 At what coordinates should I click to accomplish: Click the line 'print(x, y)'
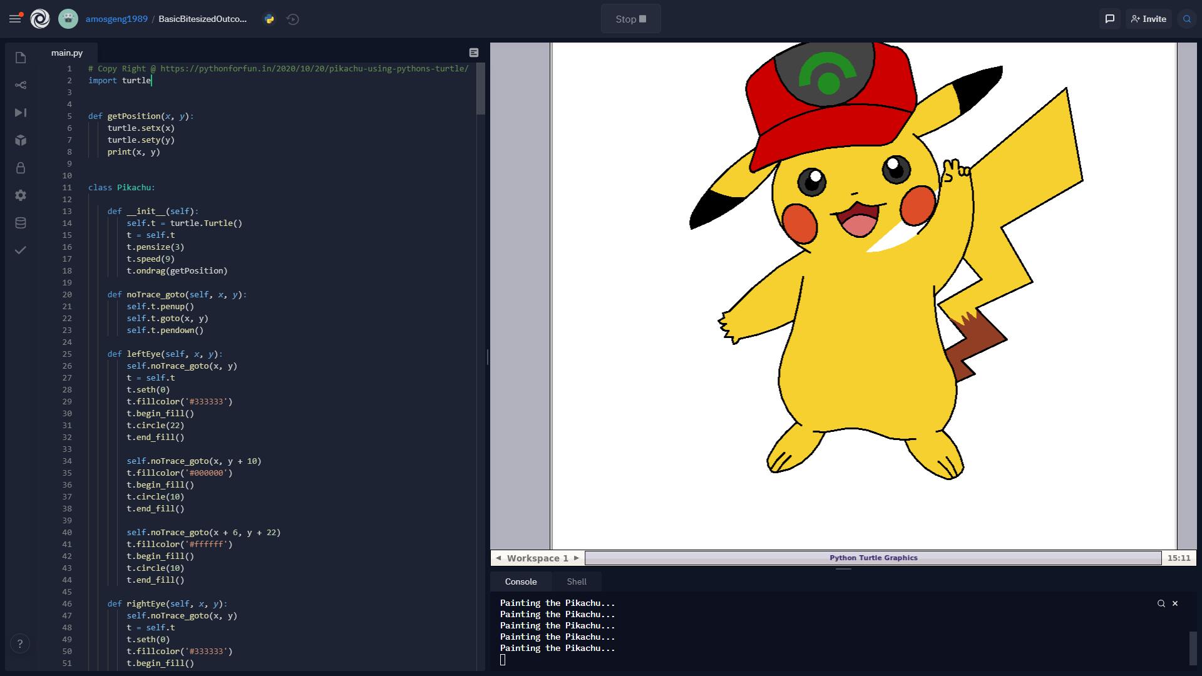[133, 152]
